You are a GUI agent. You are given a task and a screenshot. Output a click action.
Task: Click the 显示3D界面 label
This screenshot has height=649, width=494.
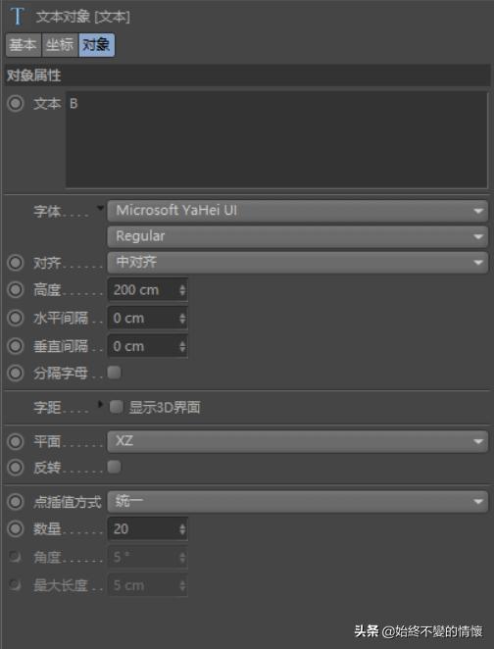pyautogui.click(x=165, y=407)
